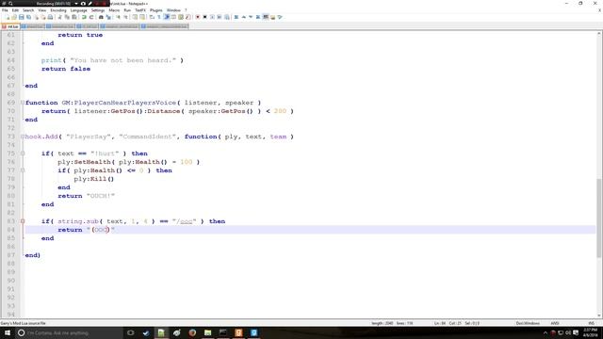Print the document using the printer icon
Image resolution: width=603 pixels, height=339 pixels.
point(50,17)
